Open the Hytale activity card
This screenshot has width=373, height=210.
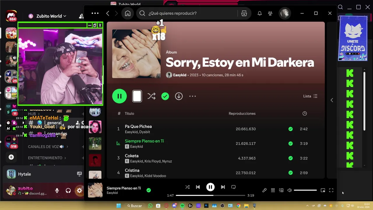pos(44,174)
